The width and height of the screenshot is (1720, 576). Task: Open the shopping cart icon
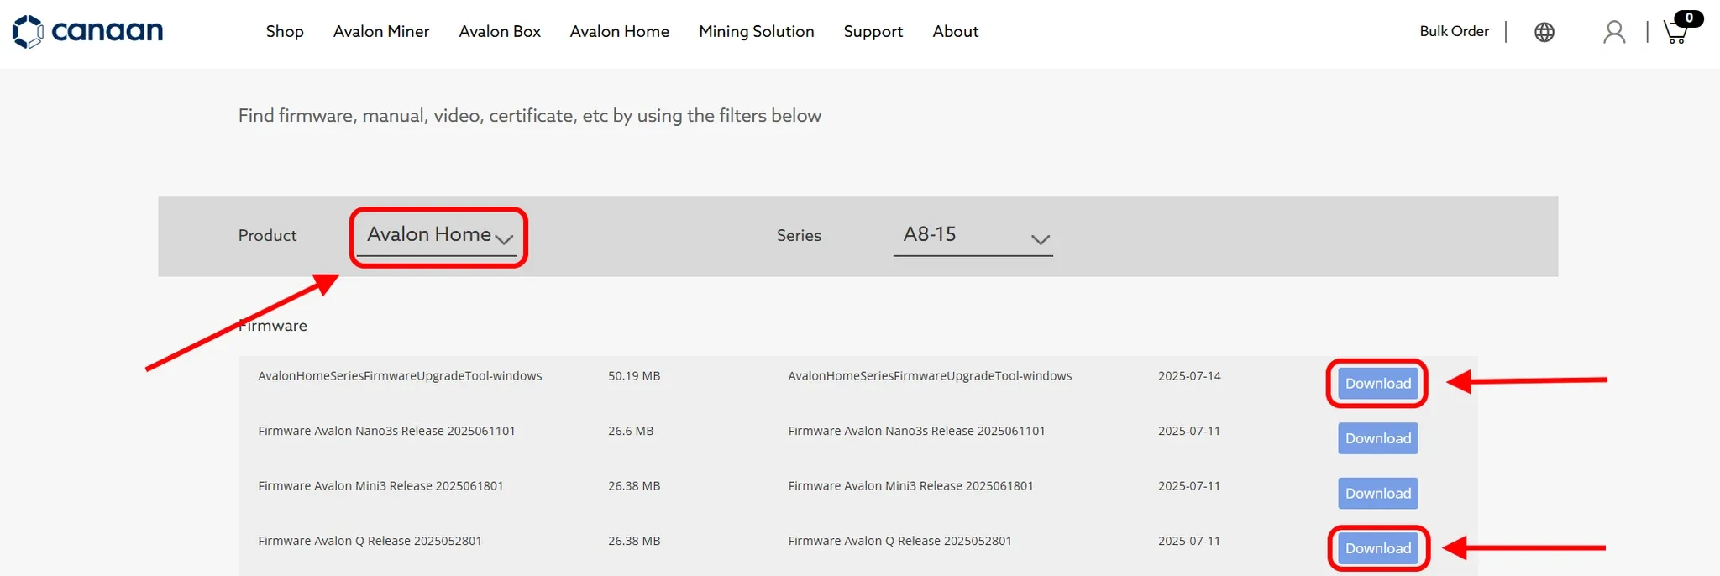[1676, 32]
